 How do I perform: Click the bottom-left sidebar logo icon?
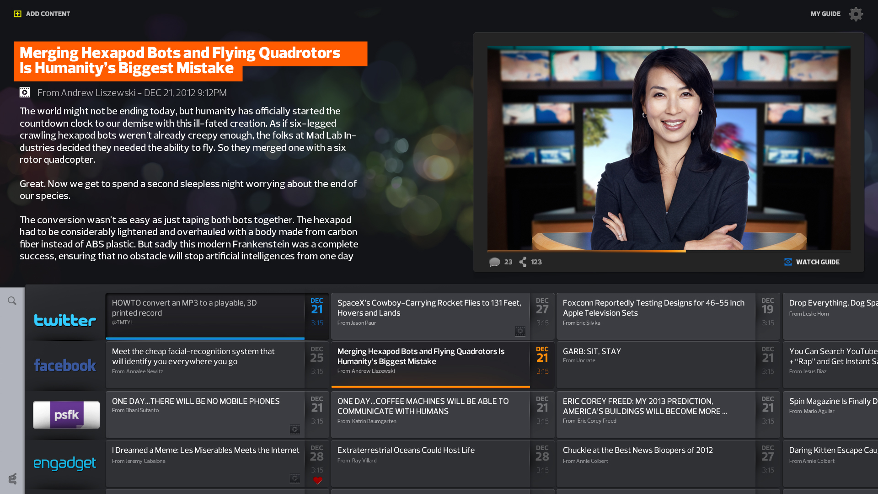pos(12,479)
